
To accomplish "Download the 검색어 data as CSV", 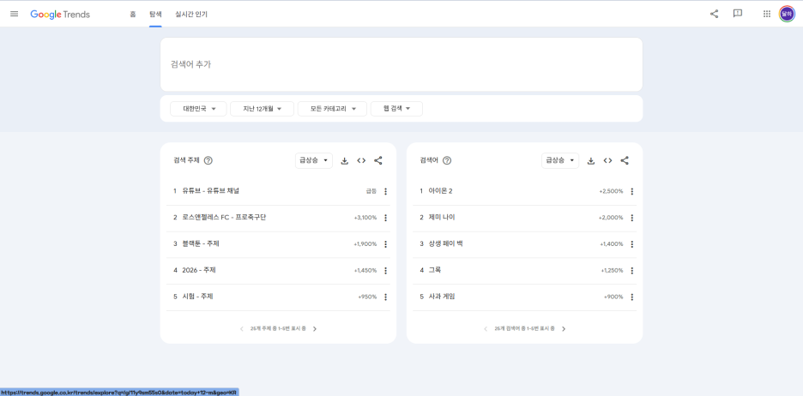I will (591, 160).
